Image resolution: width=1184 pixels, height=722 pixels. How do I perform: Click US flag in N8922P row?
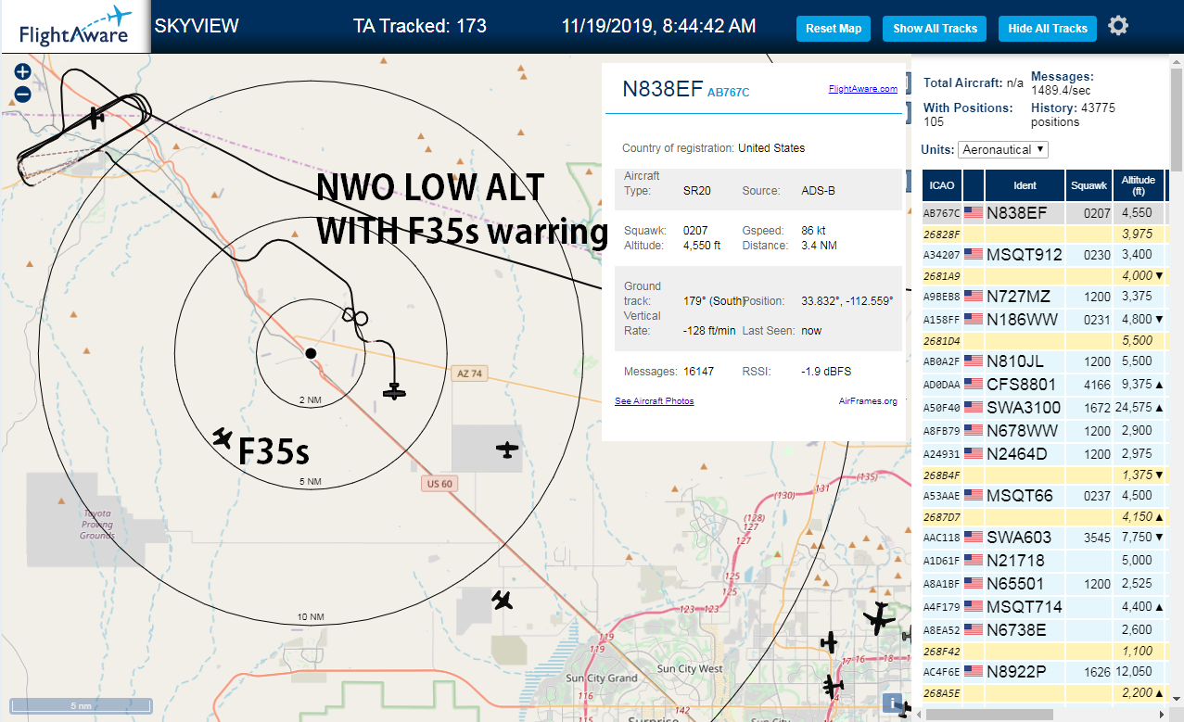pyautogui.click(x=973, y=672)
